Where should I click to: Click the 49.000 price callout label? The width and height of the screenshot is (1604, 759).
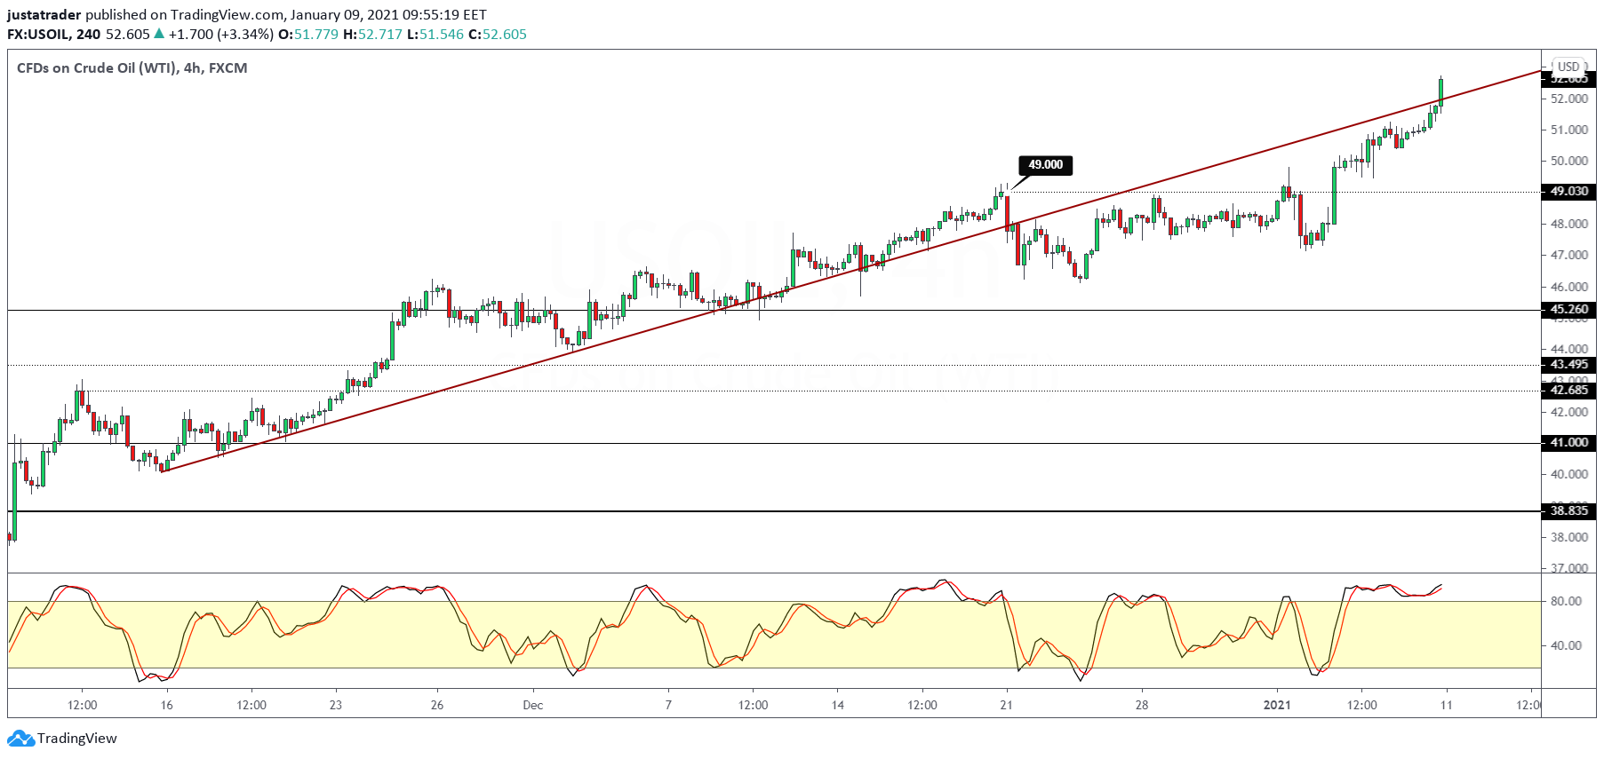pyautogui.click(x=1045, y=165)
